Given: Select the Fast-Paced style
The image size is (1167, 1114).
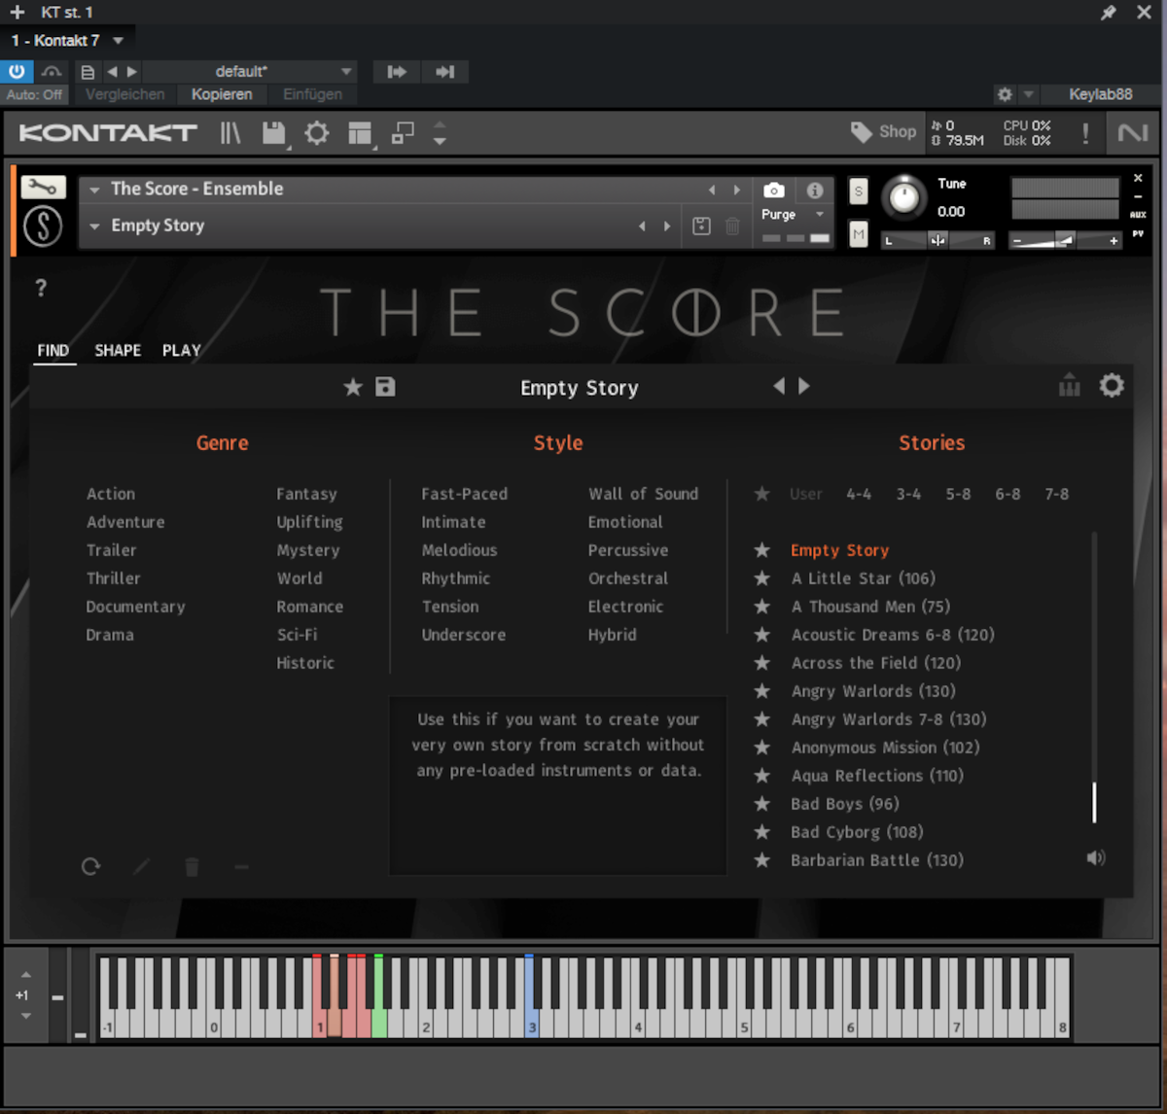Looking at the screenshot, I should (464, 494).
